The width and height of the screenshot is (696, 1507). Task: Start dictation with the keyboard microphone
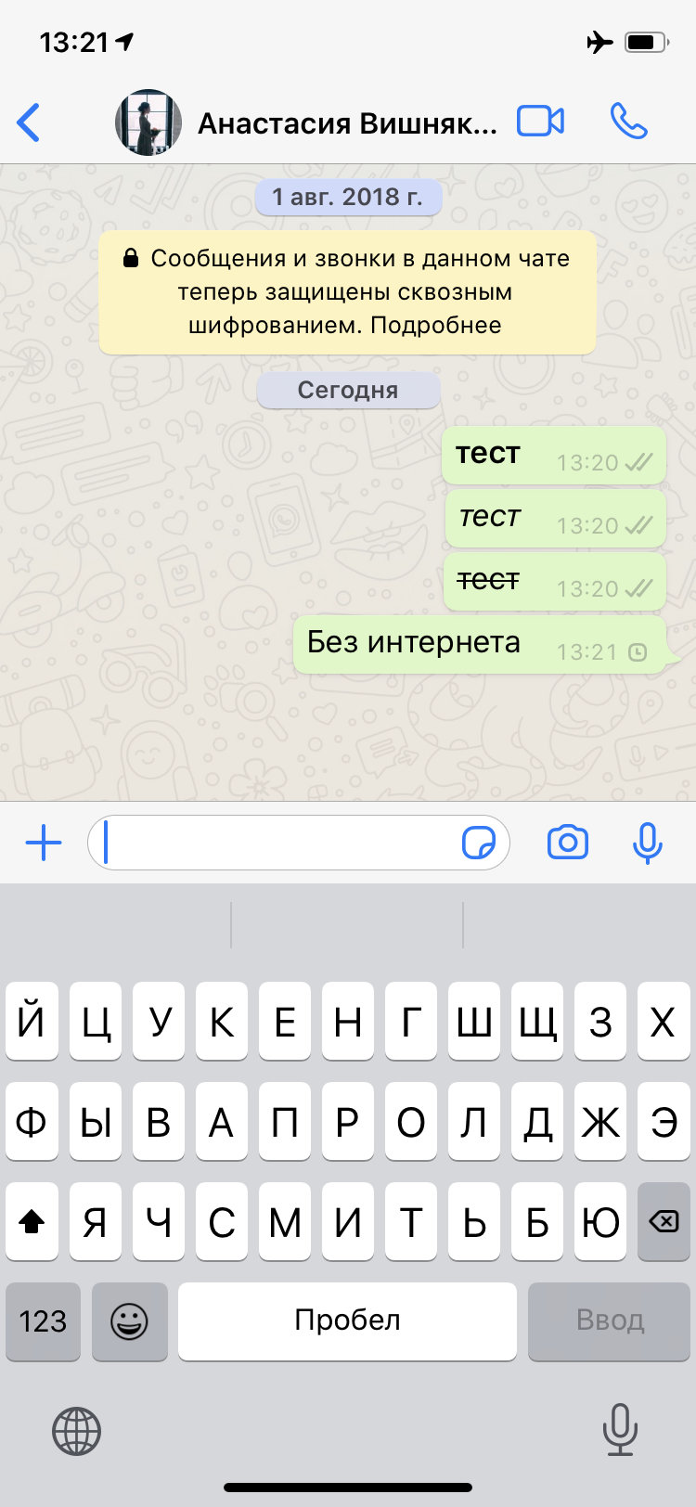coord(619,1429)
